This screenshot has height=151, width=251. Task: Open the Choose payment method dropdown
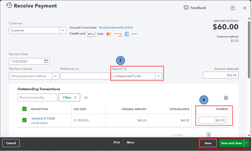[55, 76]
